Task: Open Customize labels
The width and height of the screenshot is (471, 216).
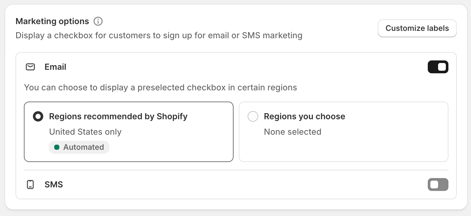Action: [417, 28]
